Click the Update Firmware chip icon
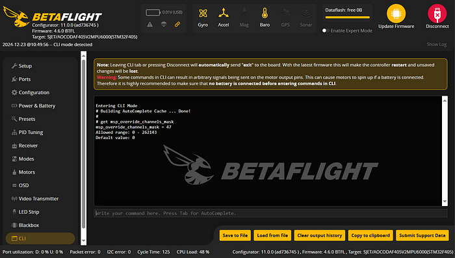This screenshot has height=258, width=455. click(x=396, y=14)
